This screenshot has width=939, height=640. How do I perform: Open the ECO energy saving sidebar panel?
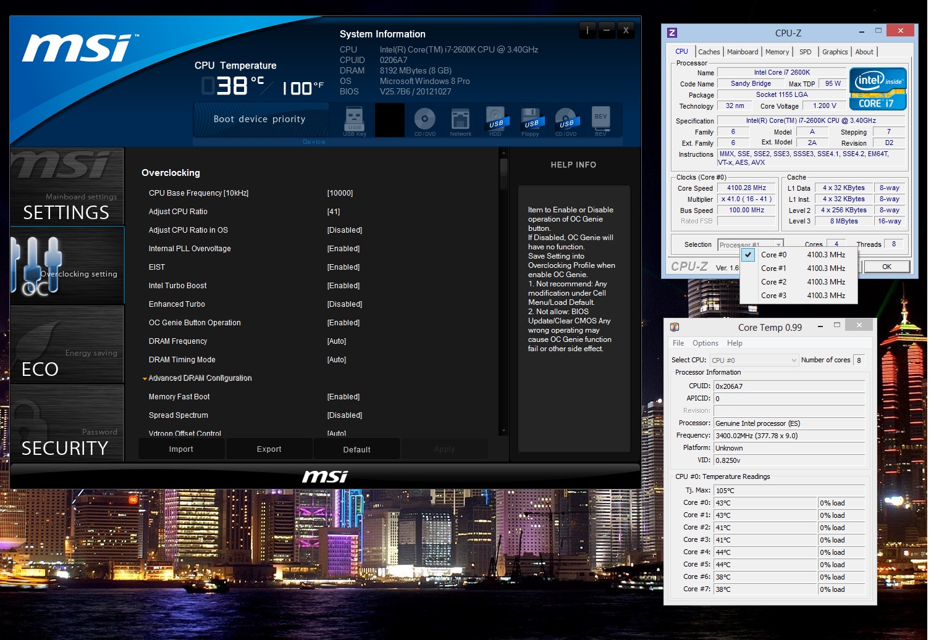click(67, 344)
